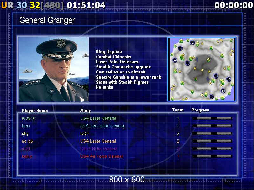Click the King Raptors feature line

pos(109,52)
